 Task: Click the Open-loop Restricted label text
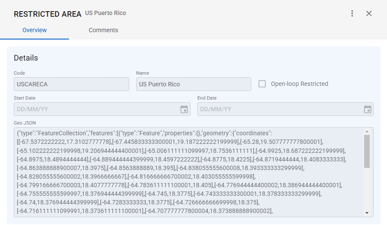click(x=299, y=84)
